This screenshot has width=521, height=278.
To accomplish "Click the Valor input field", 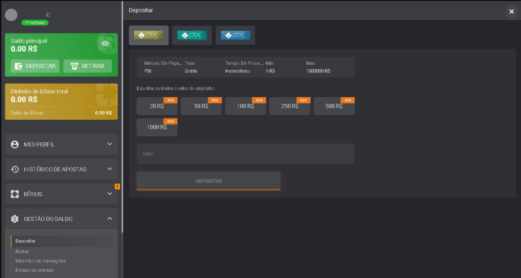I will pyautogui.click(x=245, y=154).
